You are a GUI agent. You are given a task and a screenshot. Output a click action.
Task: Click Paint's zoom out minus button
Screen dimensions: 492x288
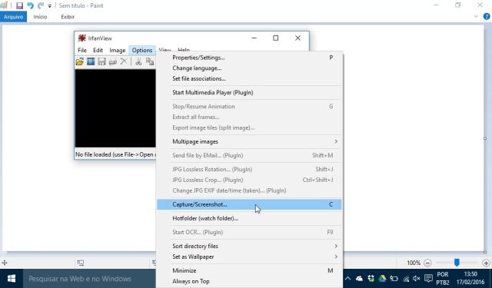click(x=427, y=263)
